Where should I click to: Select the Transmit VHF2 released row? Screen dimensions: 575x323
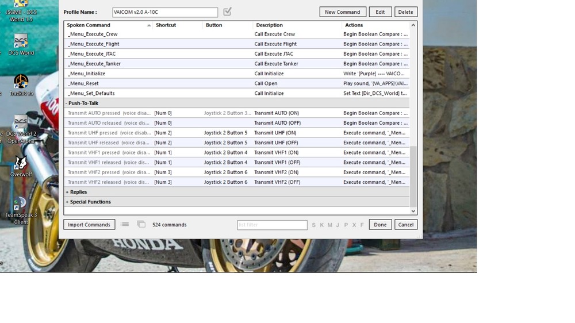(237, 182)
